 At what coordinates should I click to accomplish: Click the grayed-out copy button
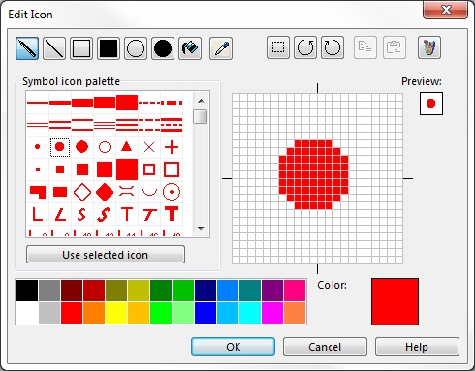pos(365,47)
